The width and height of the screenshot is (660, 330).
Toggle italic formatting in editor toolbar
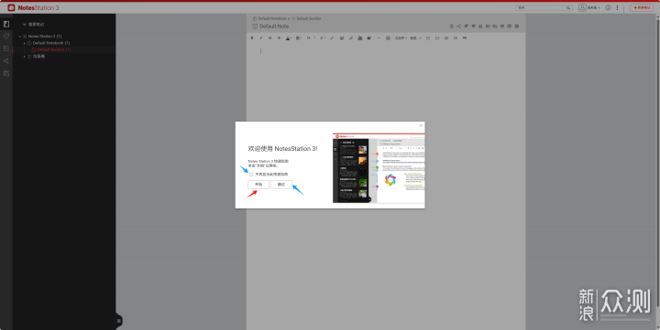261,37
